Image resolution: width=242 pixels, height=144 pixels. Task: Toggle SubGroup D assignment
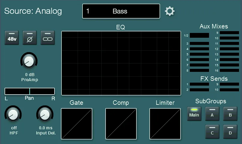click(x=230, y=132)
